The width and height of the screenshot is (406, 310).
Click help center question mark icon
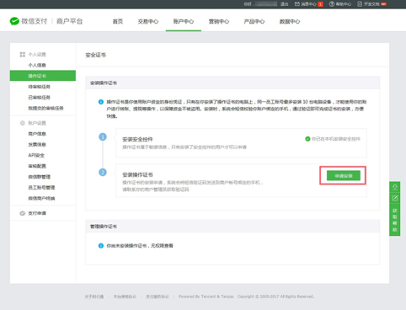(332, 4)
